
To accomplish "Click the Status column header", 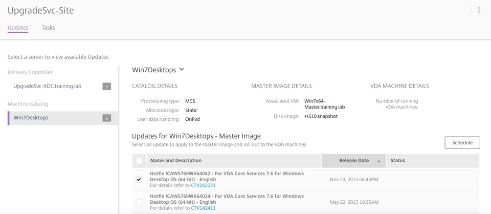I will pos(397,161).
